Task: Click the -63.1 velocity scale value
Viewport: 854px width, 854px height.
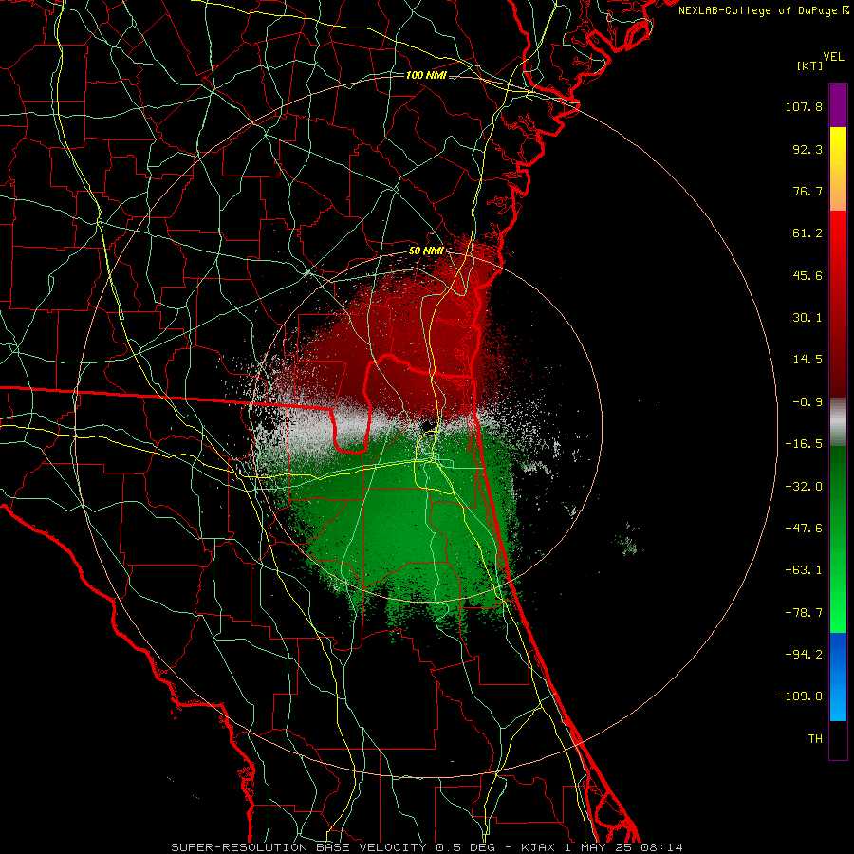Action: point(804,570)
